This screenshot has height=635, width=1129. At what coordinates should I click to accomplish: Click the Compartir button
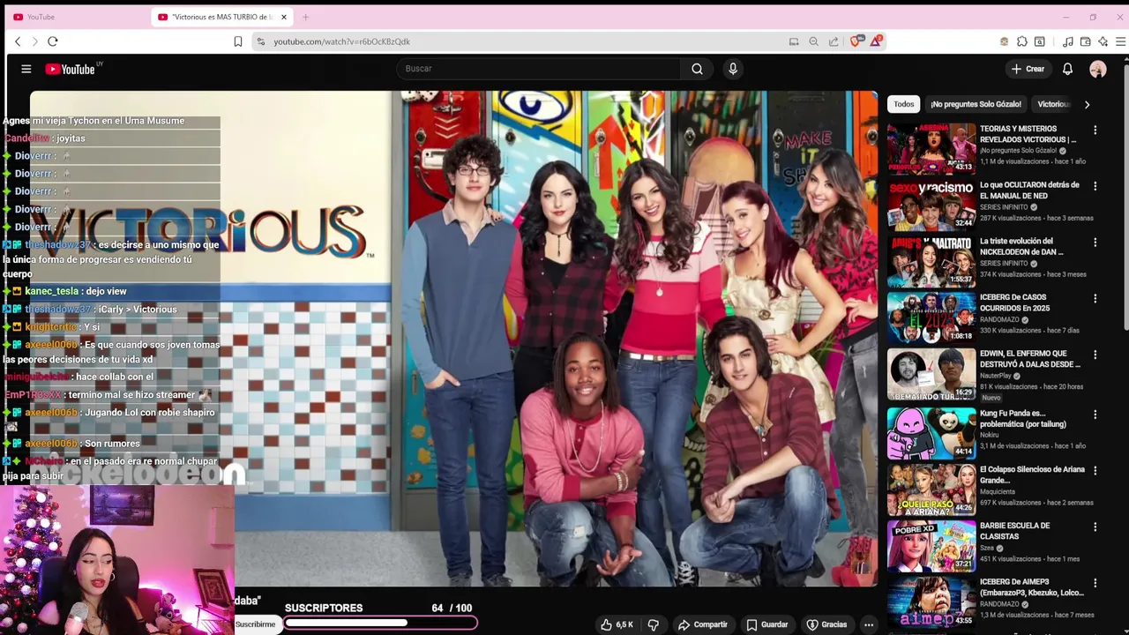point(702,624)
